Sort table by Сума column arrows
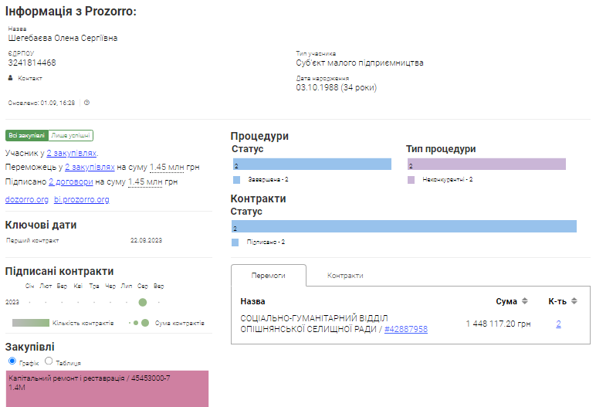596x407 pixels. point(525,301)
